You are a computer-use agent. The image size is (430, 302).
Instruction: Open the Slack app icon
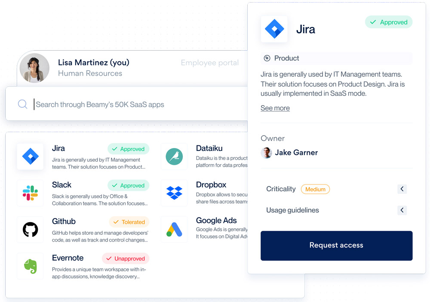tap(30, 193)
